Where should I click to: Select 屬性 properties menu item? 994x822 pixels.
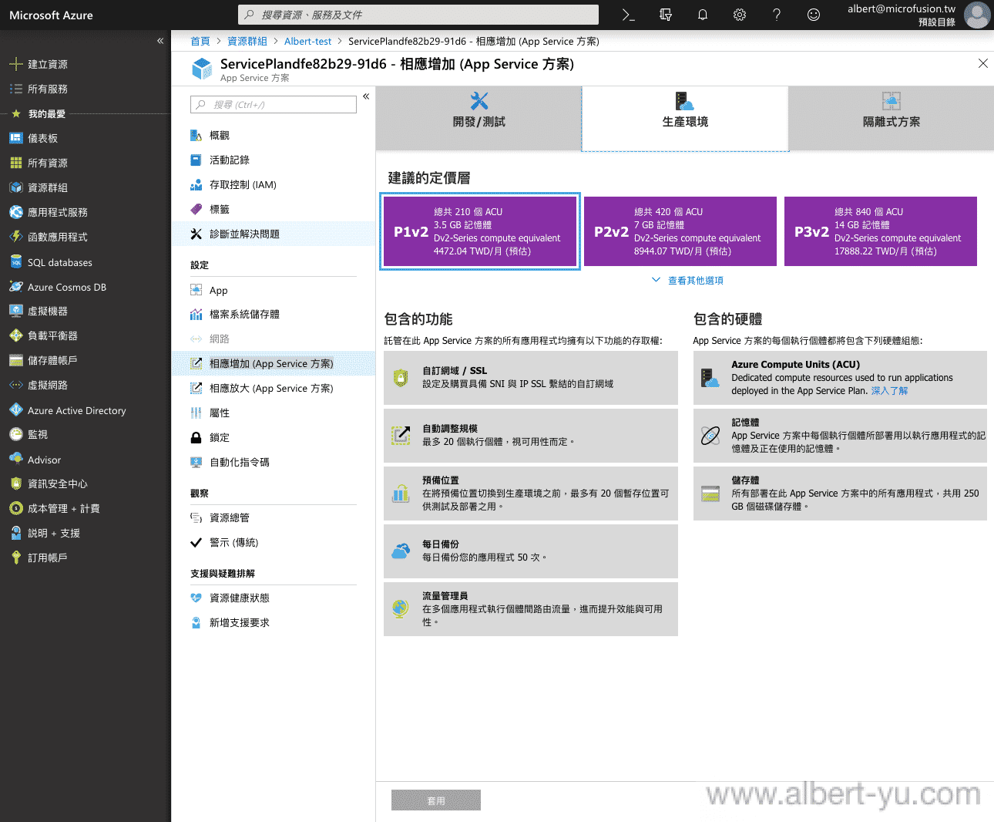pyautogui.click(x=274, y=413)
